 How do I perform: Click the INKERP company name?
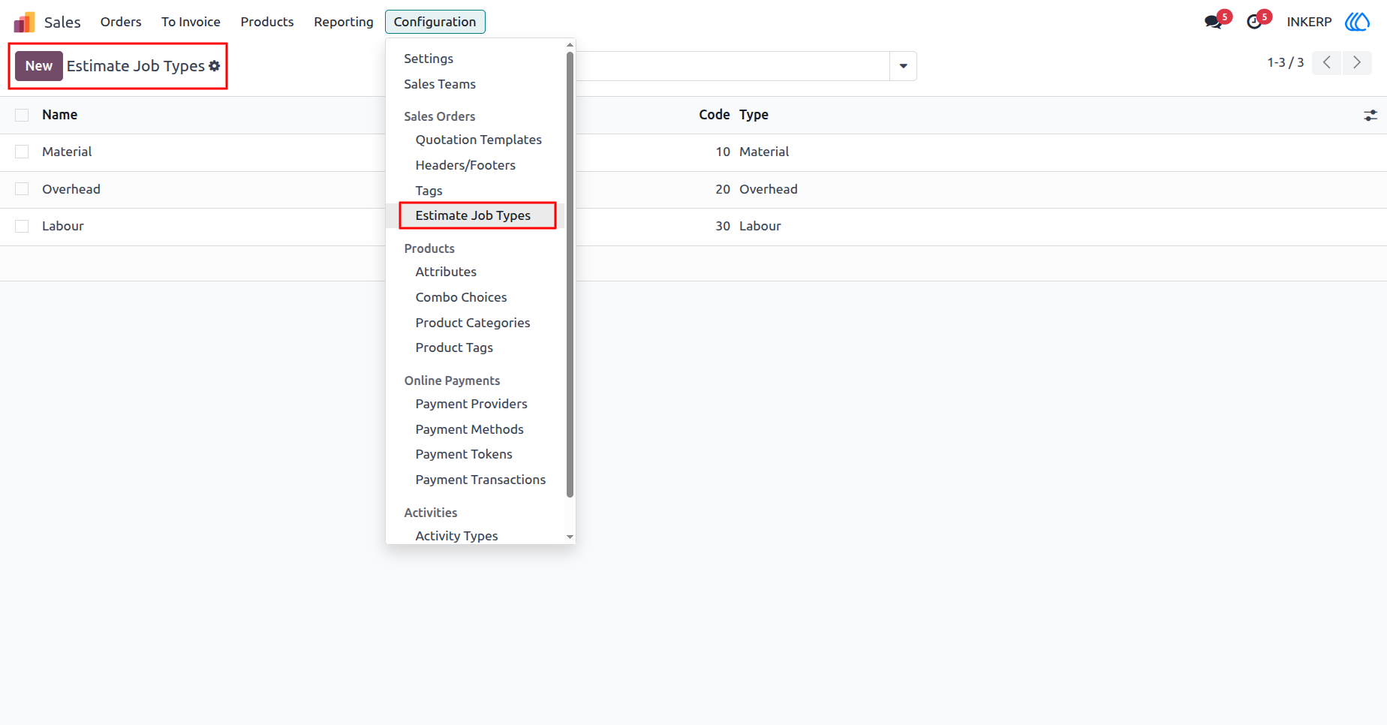[x=1309, y=22]
